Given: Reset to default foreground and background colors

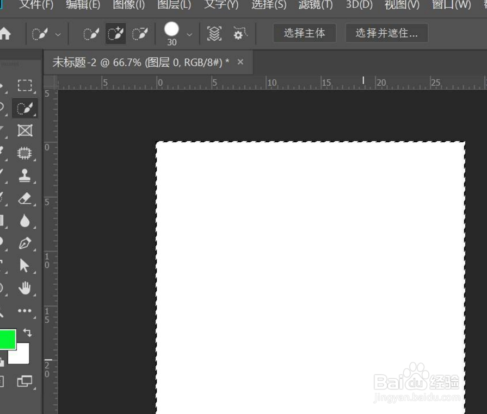Looking at the screenshot, I should coord(2,362).
